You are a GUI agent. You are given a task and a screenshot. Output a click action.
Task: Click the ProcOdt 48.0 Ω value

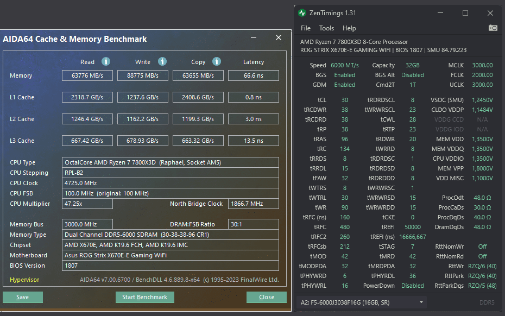coord(482,198)
